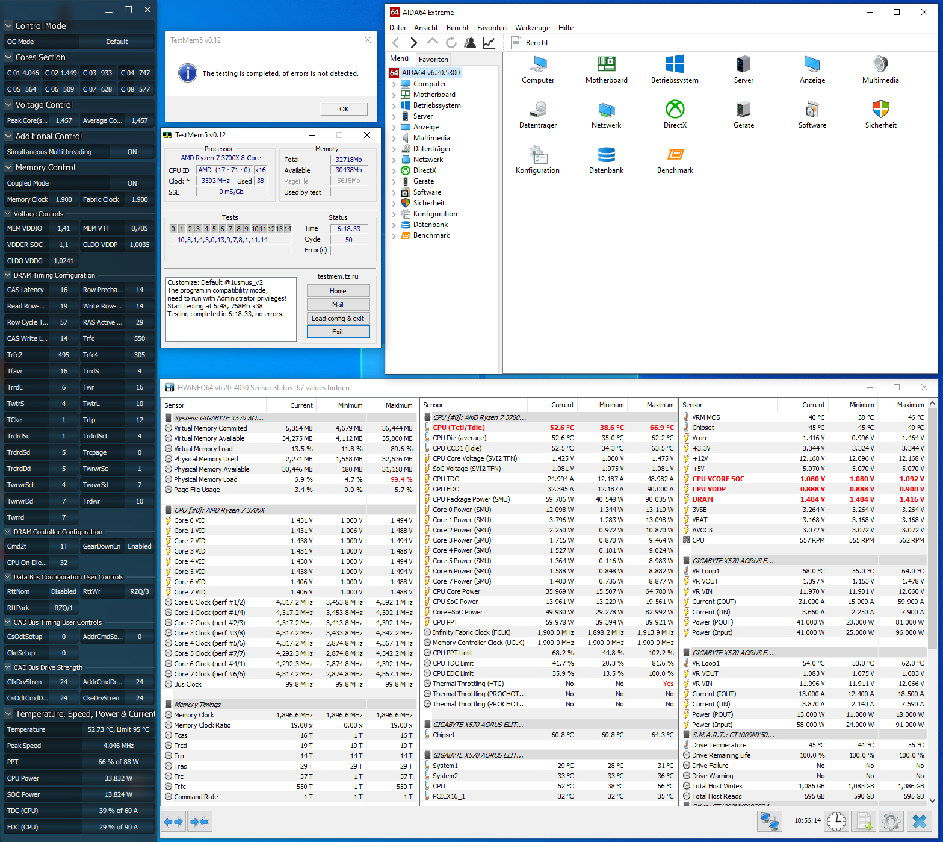Expand Computer tree node in AIDA64

(x=394, y=84)
